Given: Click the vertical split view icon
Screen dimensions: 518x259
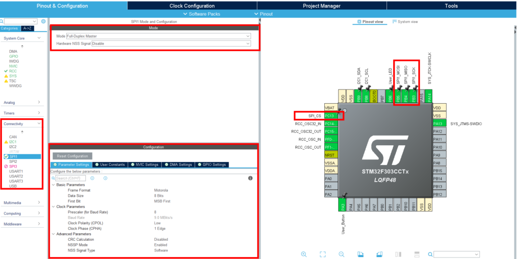Looking at the screenshot, I should [x=398, y=254].
